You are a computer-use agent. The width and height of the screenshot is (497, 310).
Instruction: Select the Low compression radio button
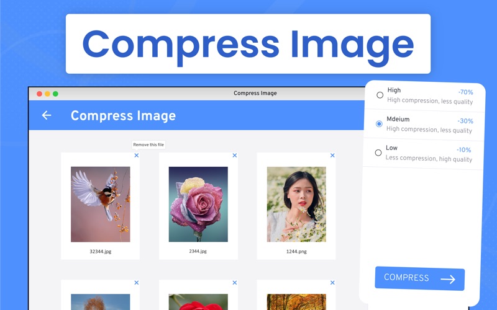click(378, 153)
